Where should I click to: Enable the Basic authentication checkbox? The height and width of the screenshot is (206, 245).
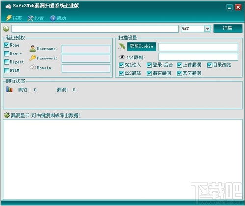7,54
